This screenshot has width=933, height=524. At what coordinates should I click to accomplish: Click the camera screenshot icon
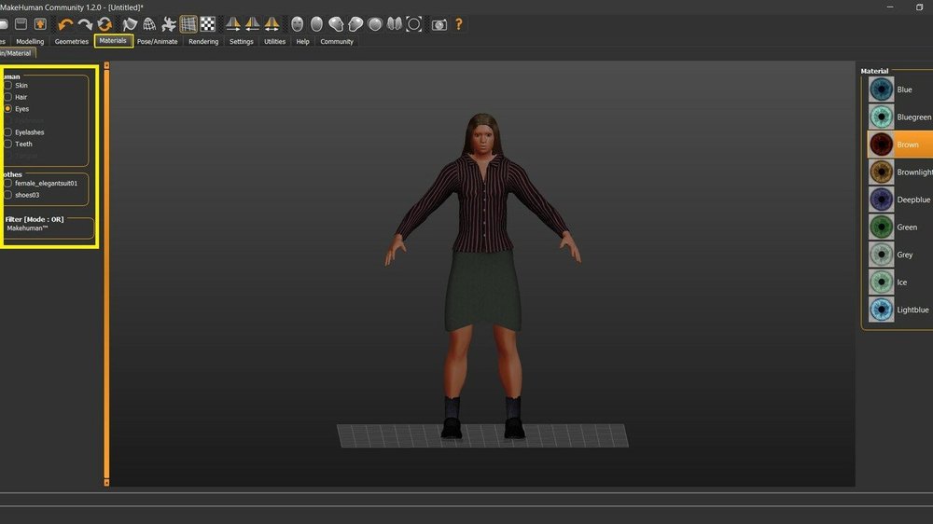click(439, 24)
